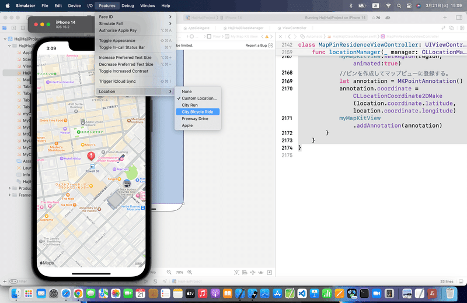Open Finder from the Dock
The height and width of the screenshot is (303, 467).
(x=16, y=294)
